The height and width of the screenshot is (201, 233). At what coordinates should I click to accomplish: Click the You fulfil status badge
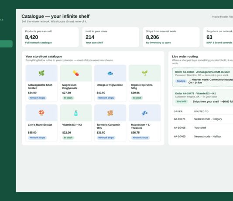(x=182, y=101)
